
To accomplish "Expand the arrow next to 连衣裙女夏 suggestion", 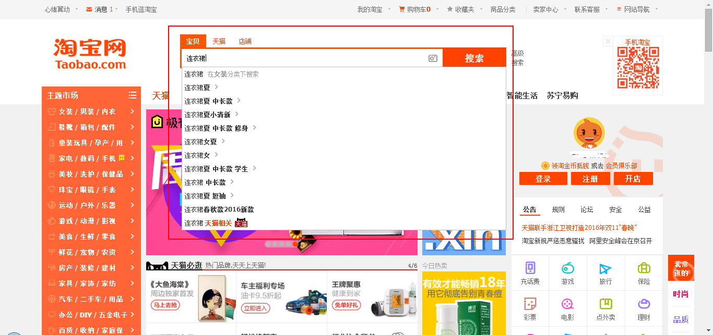I will click(223, 141).
